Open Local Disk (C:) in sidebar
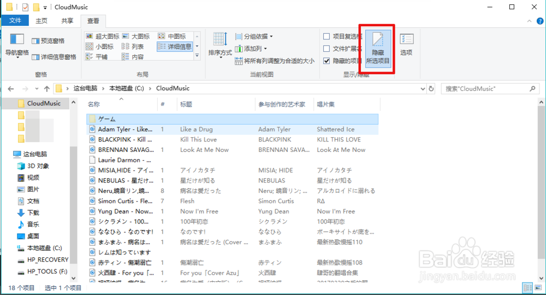 pyautogui.click(x=40, y=248)
